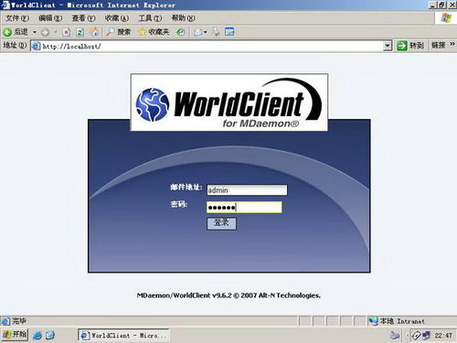
Task: Open the Search (搜索) toolbar button
Action: pyautogui.click(x=118, y=32)
